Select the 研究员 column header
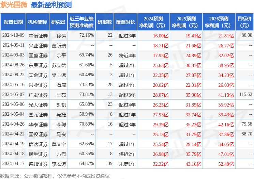This screenshot has height=179, width=254. point(58,22)
